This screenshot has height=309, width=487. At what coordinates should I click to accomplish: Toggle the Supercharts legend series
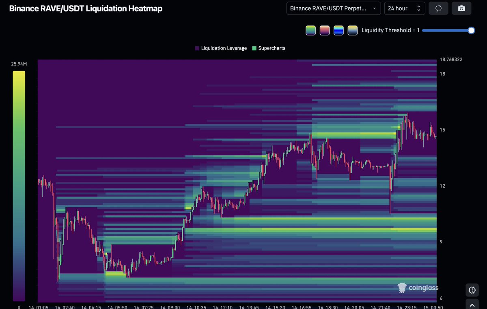(x=269, y=48)
